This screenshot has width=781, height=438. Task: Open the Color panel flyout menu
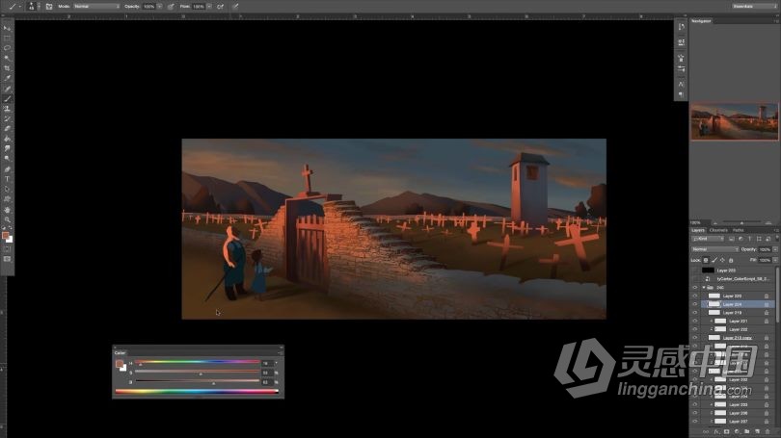[x=280, y=353]
